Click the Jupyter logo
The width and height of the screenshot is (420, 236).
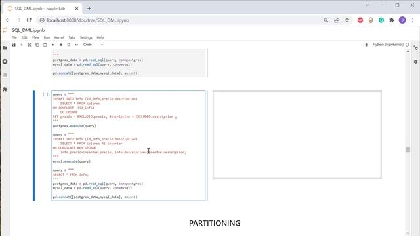(5, 30)
